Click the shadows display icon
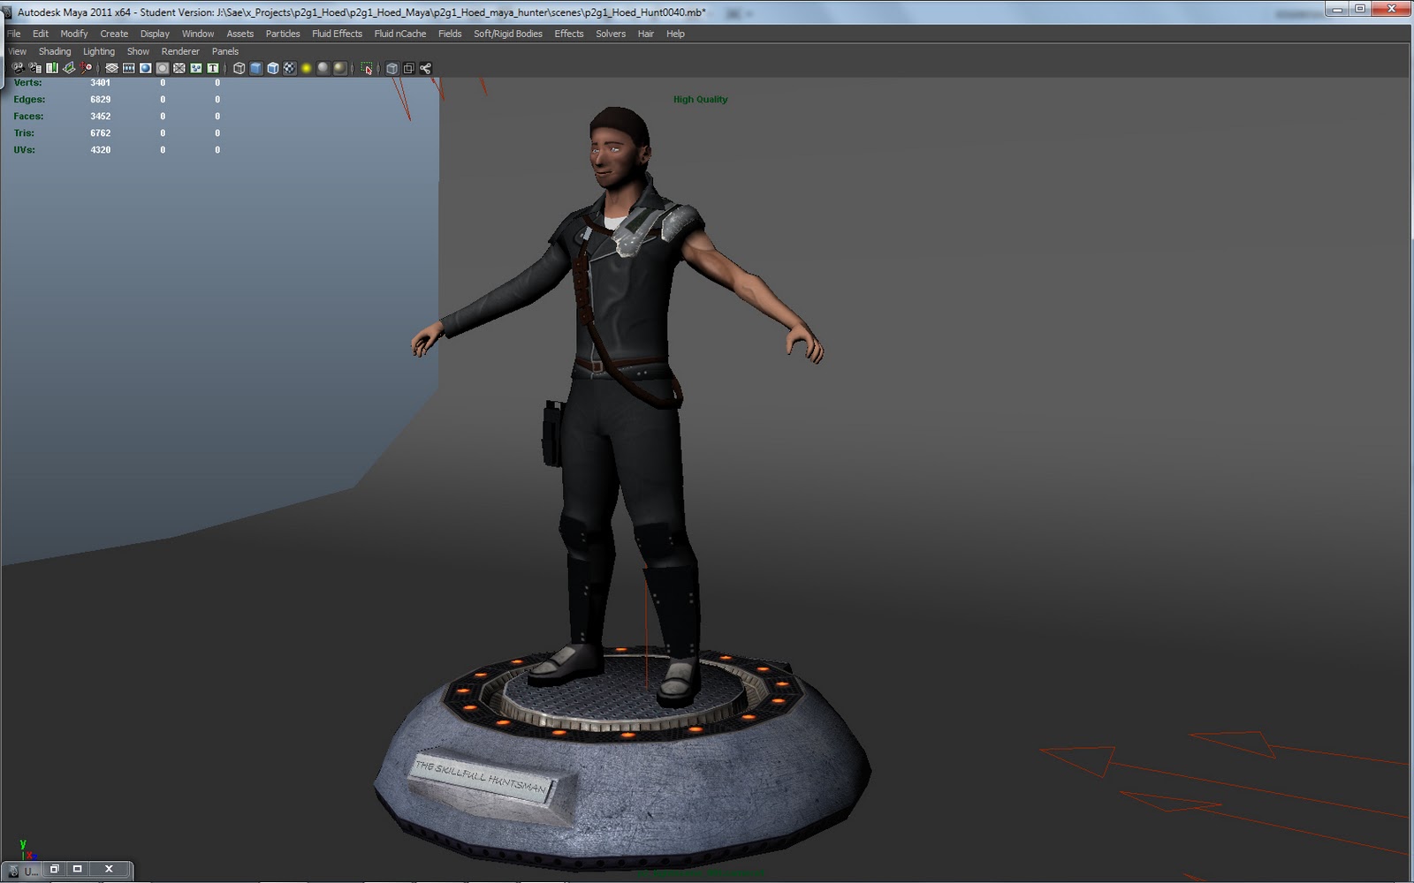Screen dimensions: 1414x883 click(339, 68)
